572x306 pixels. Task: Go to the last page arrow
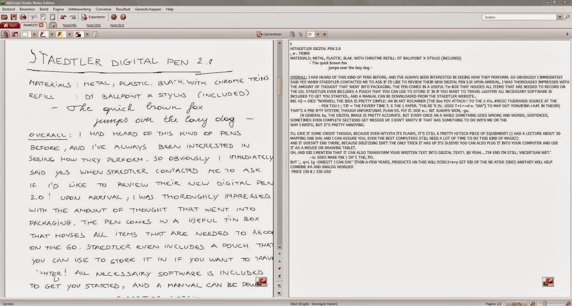pos(280,276)
